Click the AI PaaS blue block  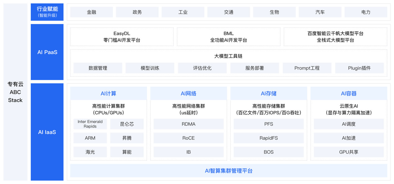pos(47,52)
